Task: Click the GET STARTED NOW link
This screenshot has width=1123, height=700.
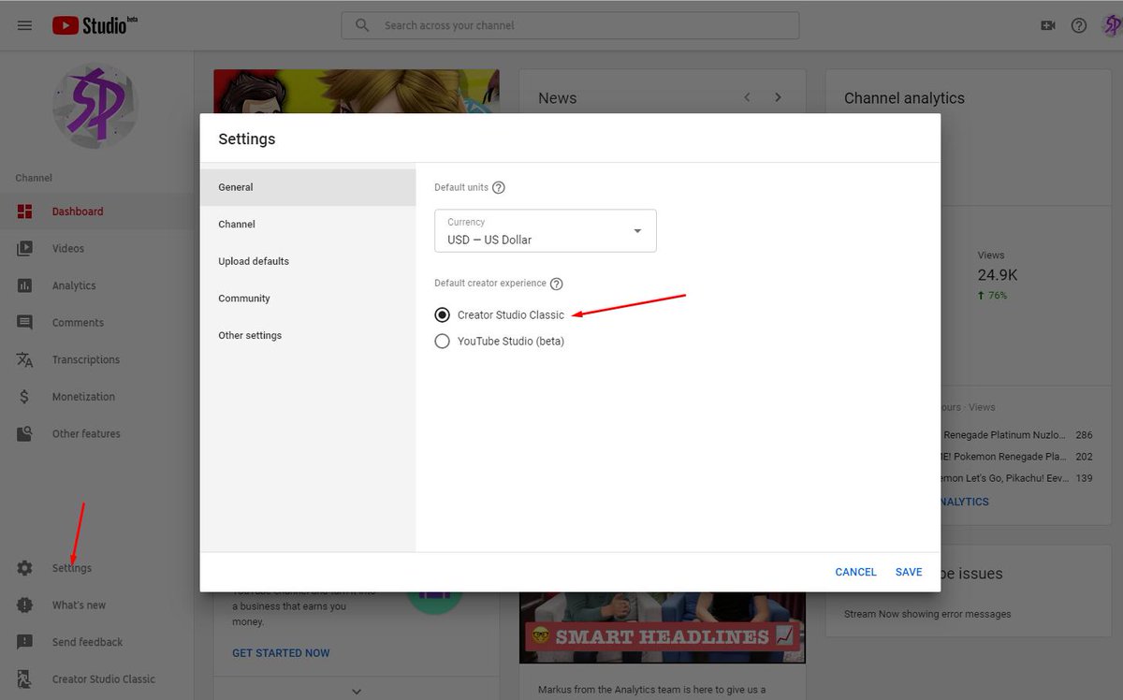Action: click(x=281, y=653)
